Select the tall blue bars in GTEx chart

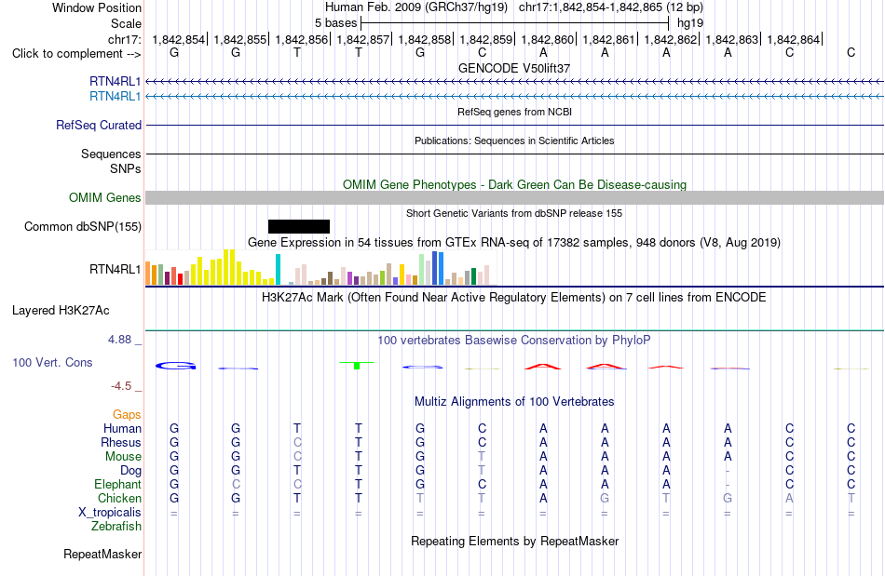click(438, 268)
